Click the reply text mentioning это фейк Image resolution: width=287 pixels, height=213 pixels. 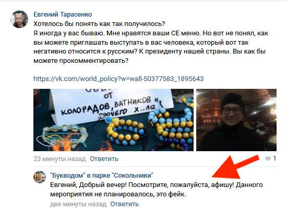pos(157,190)
